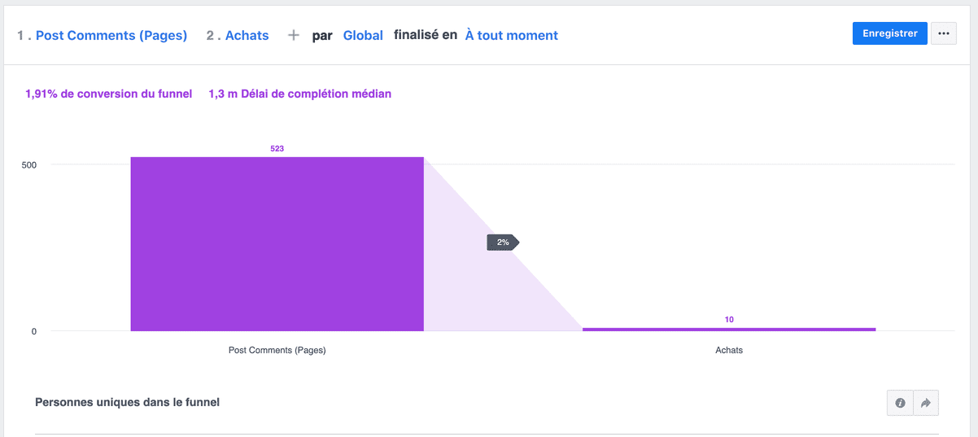Change the Global breakdown option

pos(363,36)
